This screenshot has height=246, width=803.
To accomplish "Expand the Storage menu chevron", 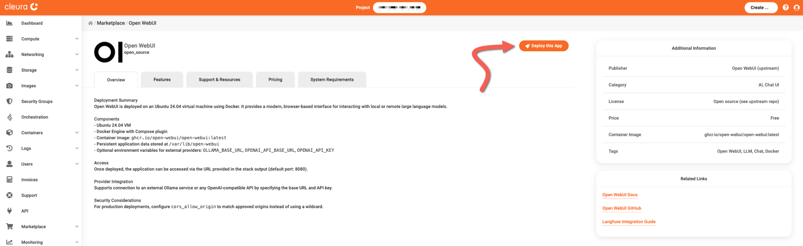I will pos(77,70).
